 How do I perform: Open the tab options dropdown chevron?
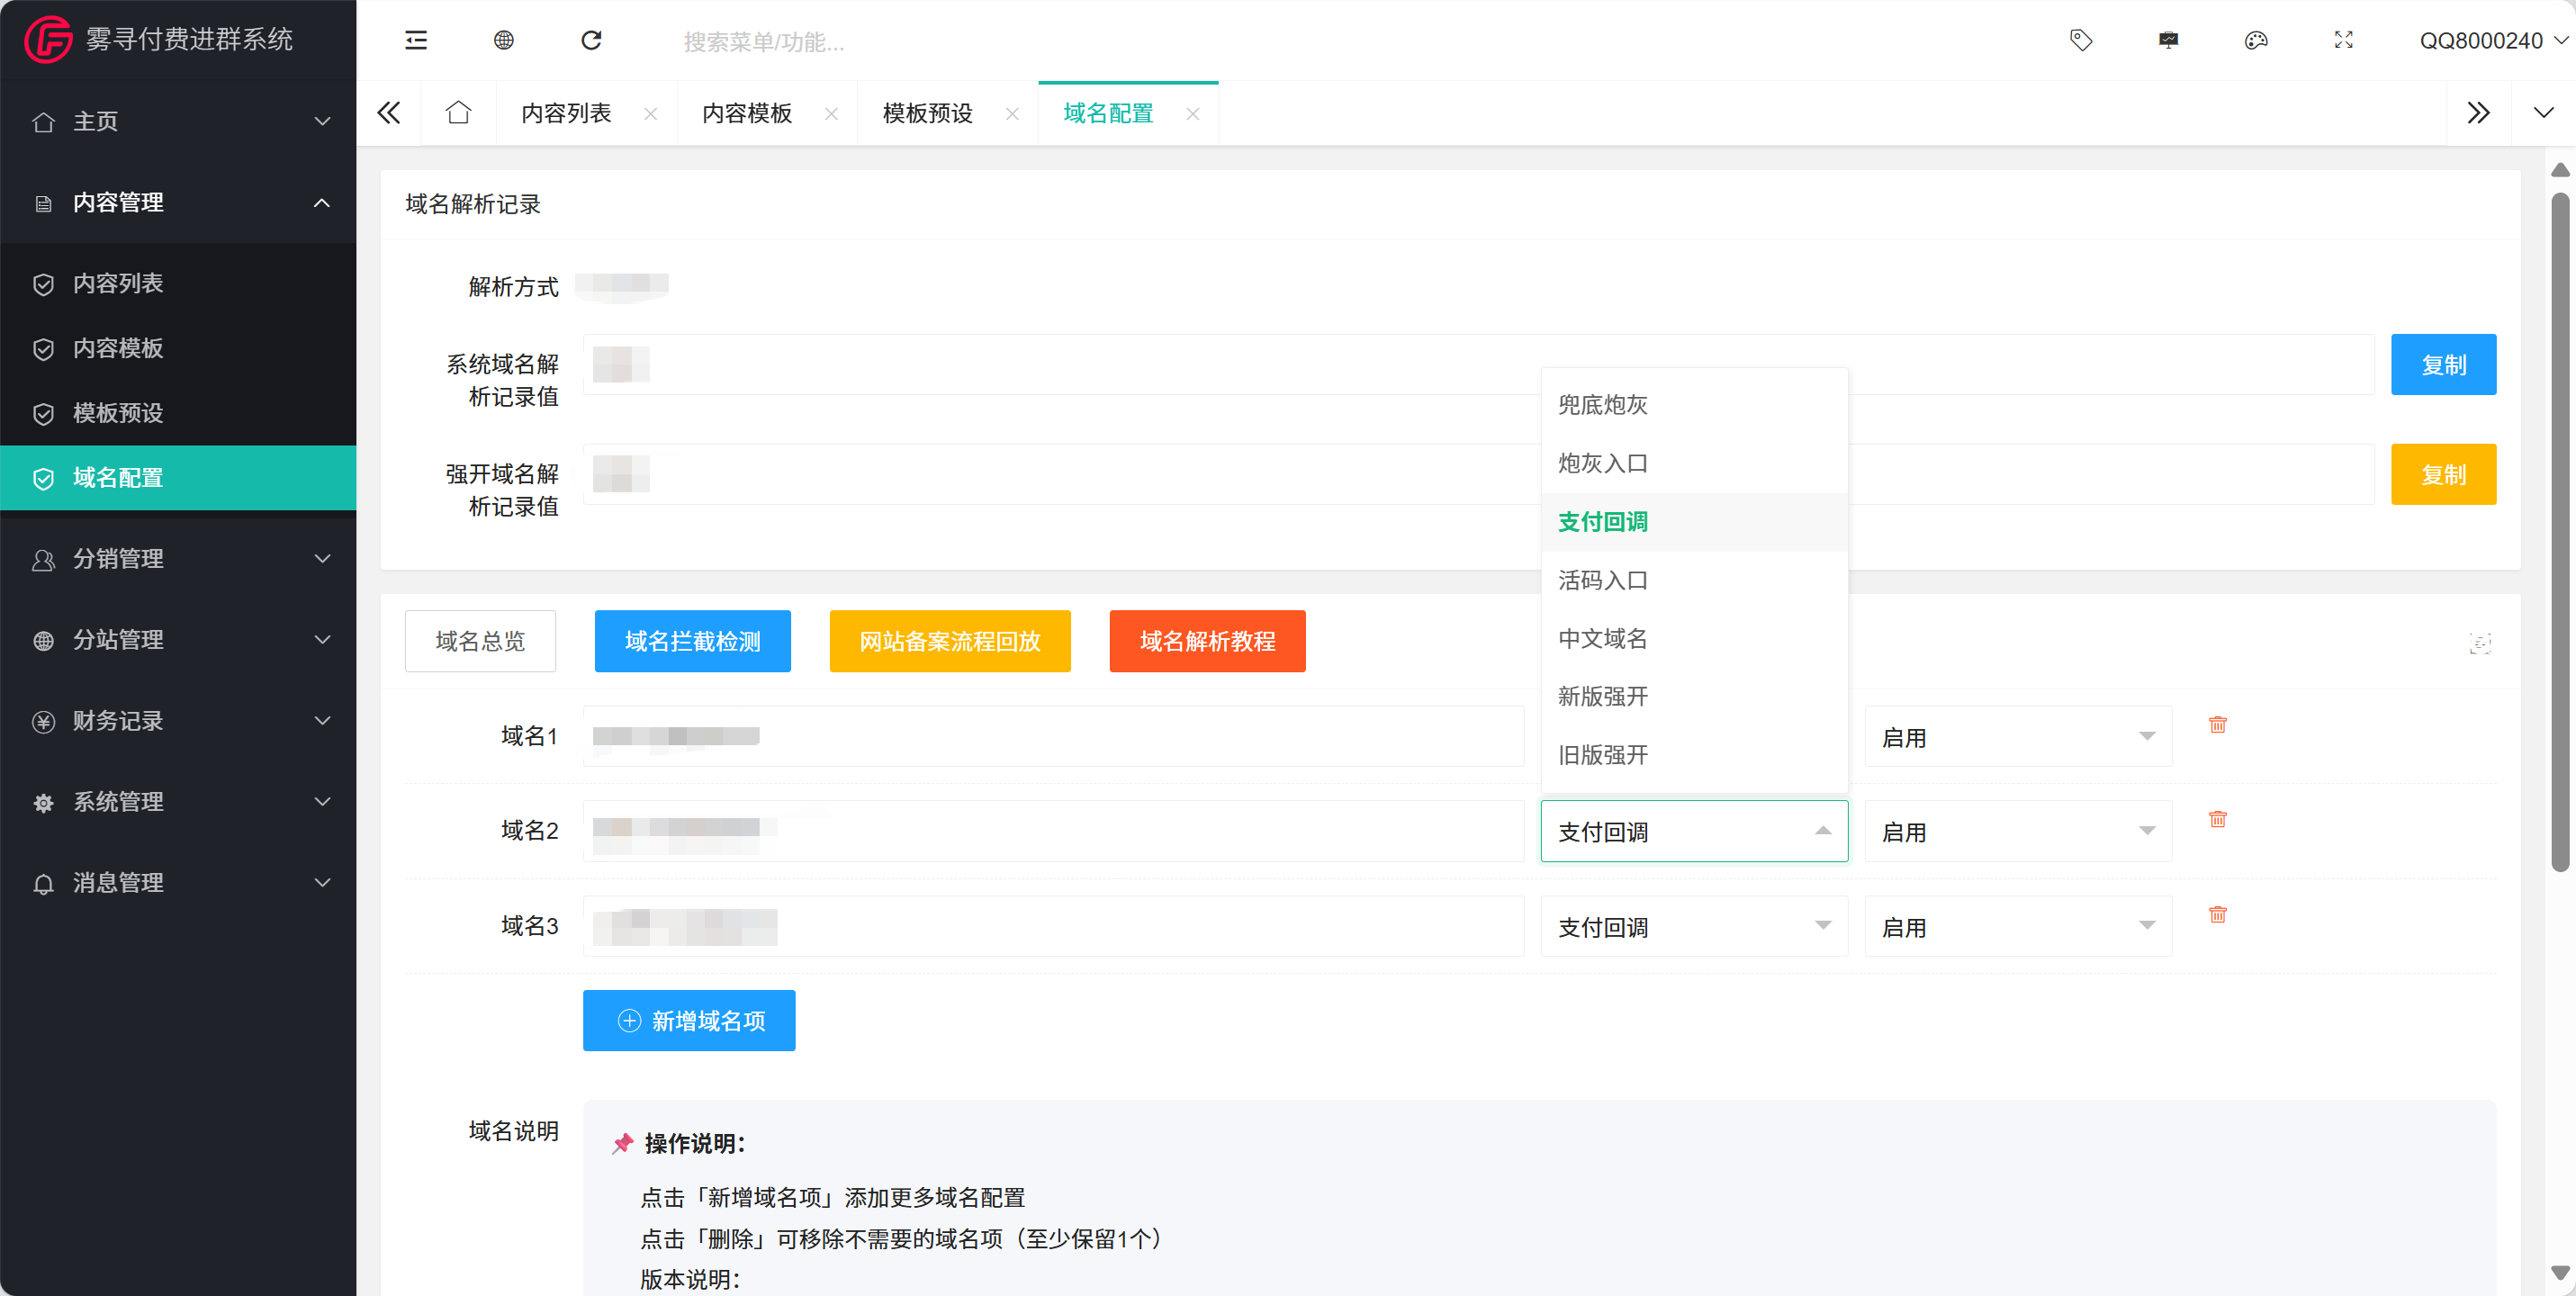(x=2543, y=113)
